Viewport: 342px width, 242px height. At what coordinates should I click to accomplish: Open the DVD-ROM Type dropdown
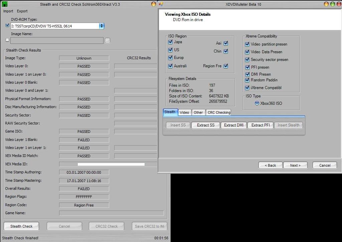coord(102,26)
